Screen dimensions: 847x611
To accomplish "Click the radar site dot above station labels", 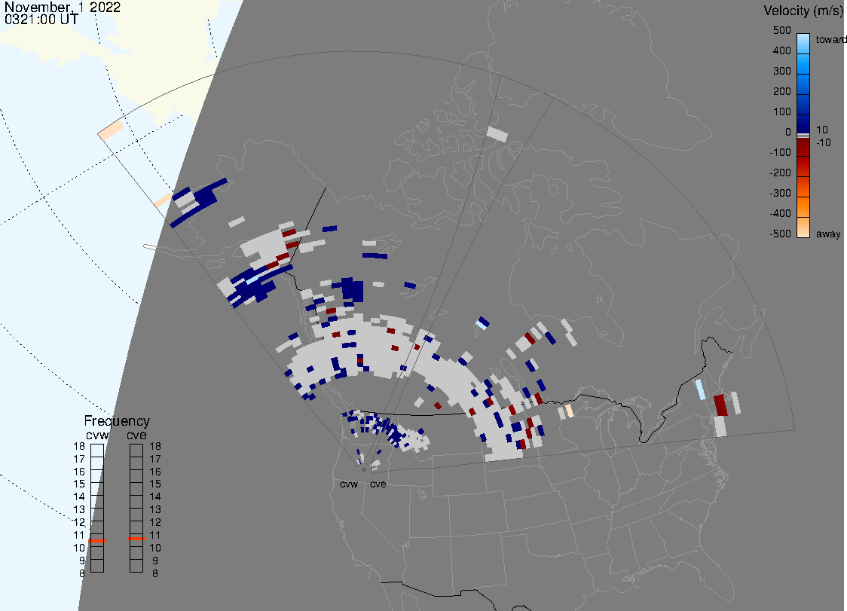I will pos(363,469).
